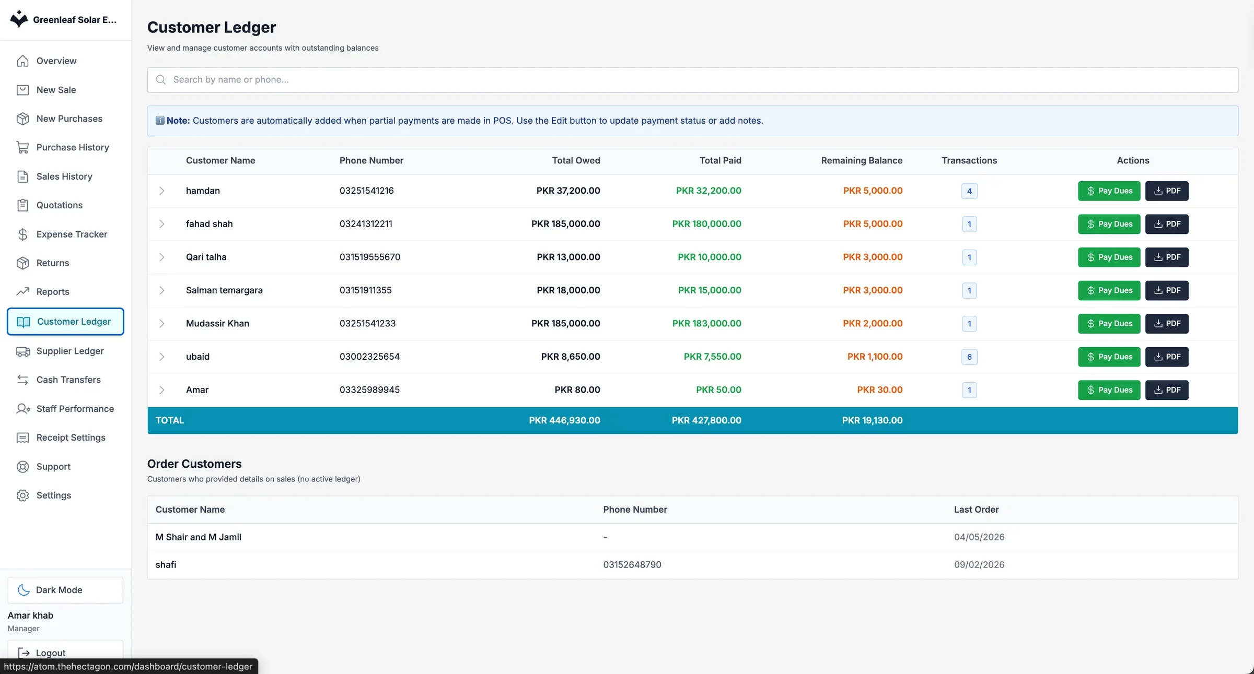Open the Customer Ledger menu item
The height and width of the screenshot is (674, 1254).
point(65,322)
